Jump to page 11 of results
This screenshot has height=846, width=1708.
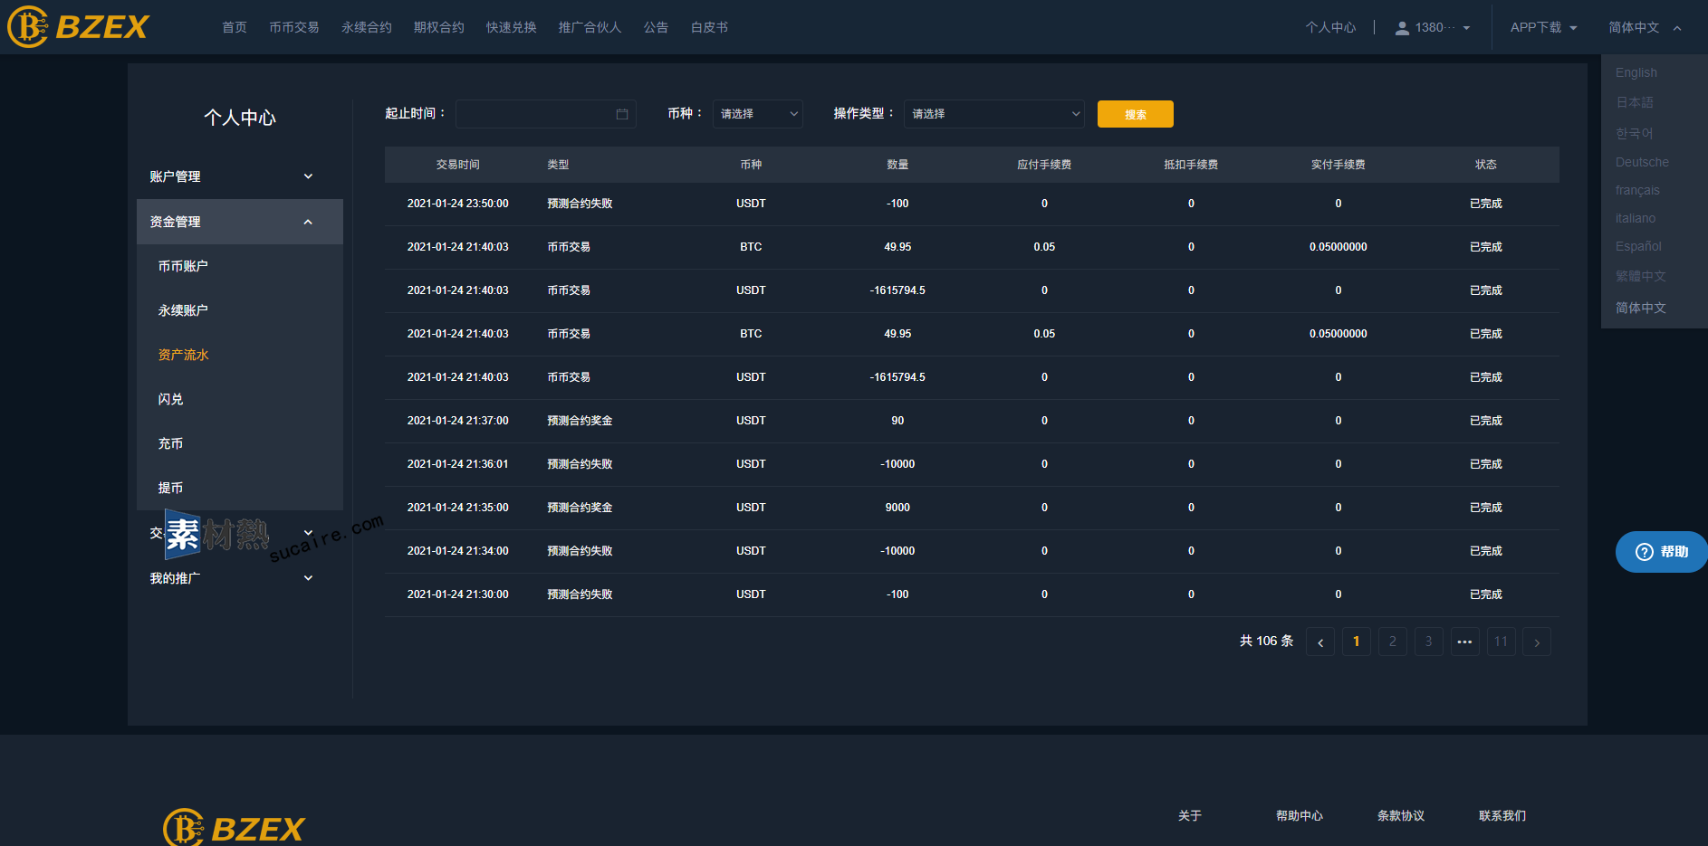click(x=1501, y=642)
